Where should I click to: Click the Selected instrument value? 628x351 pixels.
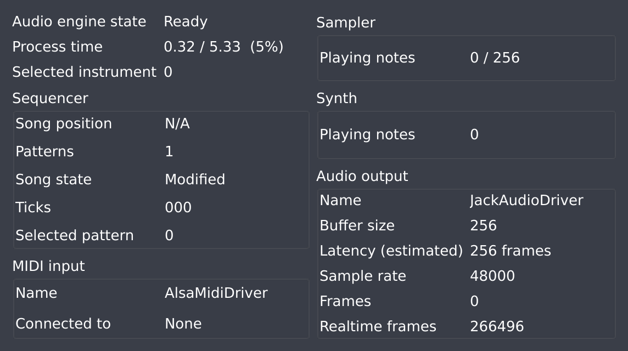click(x=168, y=72)
